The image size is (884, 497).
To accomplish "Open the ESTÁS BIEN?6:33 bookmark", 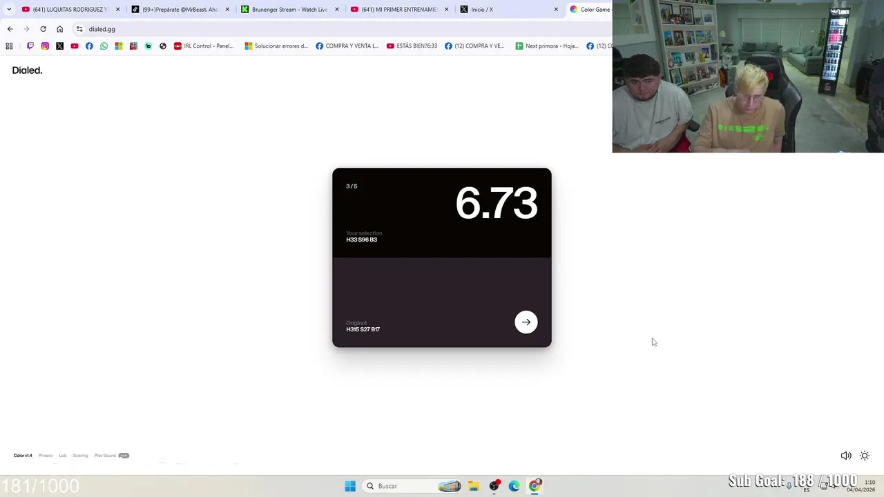I will click(412, 46).
